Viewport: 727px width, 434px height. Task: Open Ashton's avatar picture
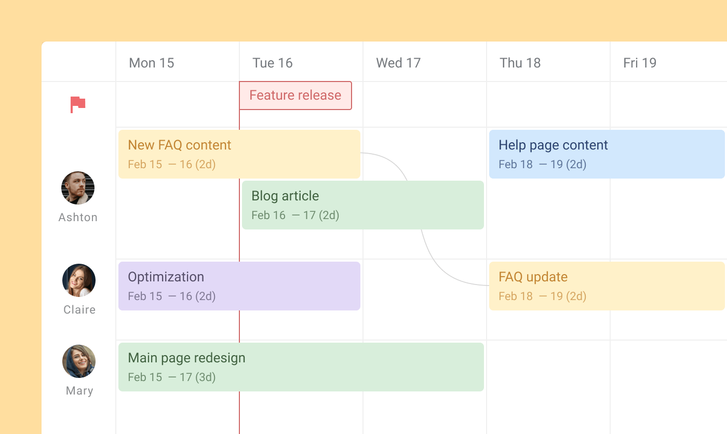[78, 188]
